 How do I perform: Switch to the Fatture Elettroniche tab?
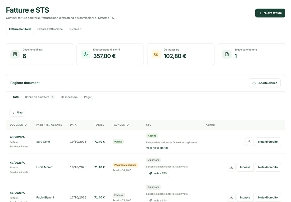[x=50, y=29]
